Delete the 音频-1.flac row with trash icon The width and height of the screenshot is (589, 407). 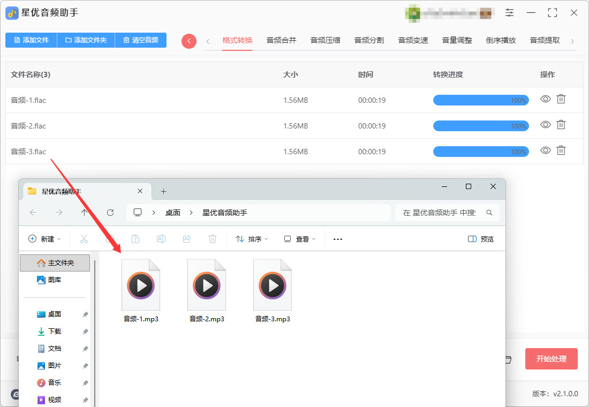[561, 99]
